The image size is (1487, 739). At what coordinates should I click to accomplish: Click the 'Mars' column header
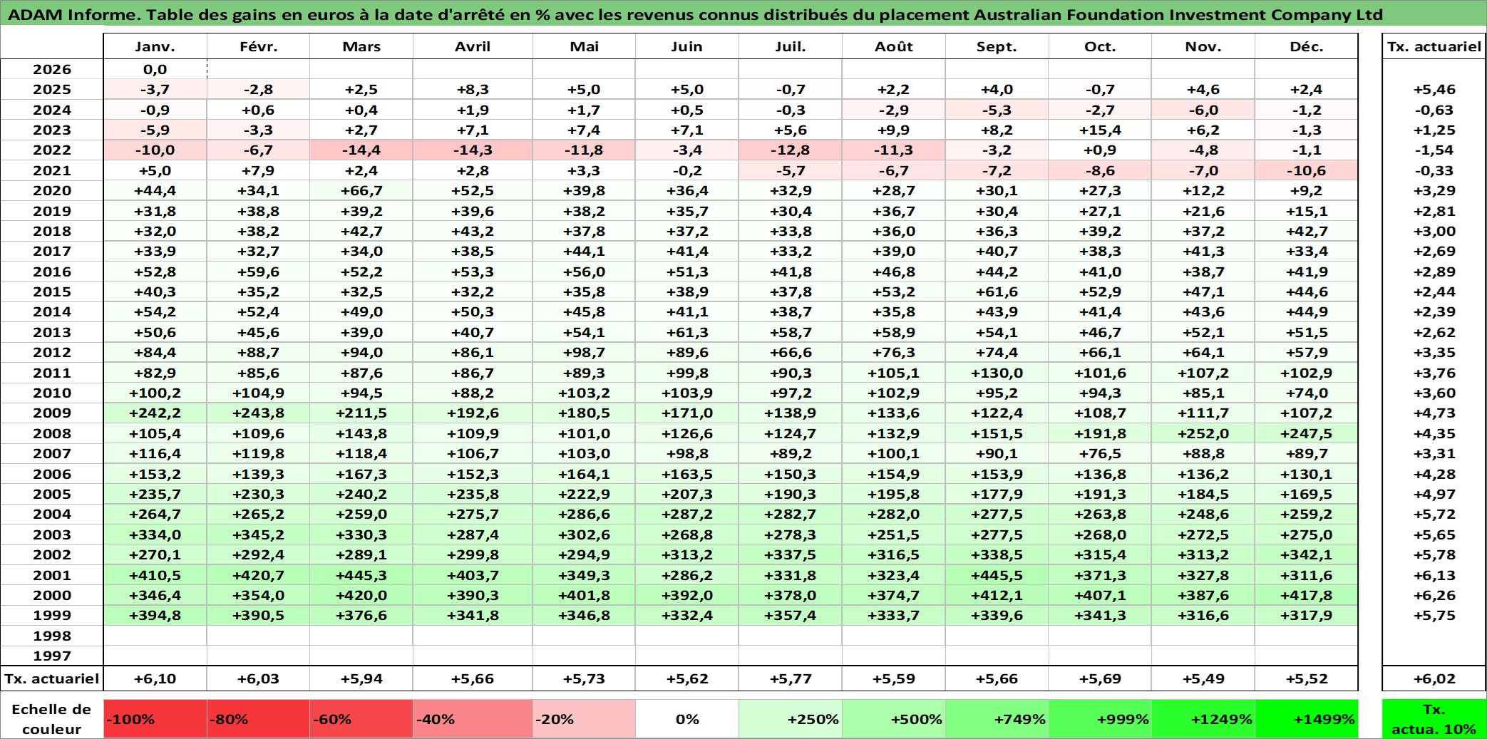point(361,46)
